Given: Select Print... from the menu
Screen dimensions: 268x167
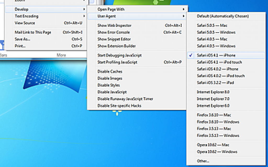Looking at the screenshot, I should click(46, 46).
